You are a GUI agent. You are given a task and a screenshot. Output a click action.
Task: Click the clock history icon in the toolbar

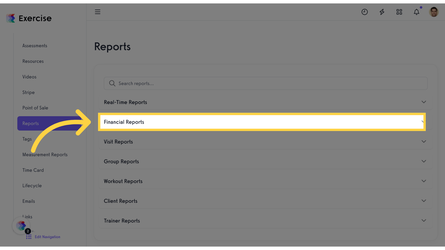[x=365, y=12]
